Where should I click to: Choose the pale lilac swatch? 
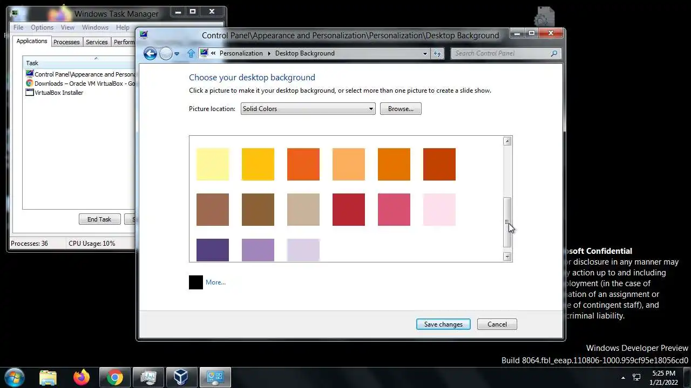(303, 250)
